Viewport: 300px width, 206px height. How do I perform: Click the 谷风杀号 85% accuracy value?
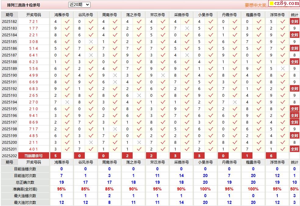click(x=85, y=189)
